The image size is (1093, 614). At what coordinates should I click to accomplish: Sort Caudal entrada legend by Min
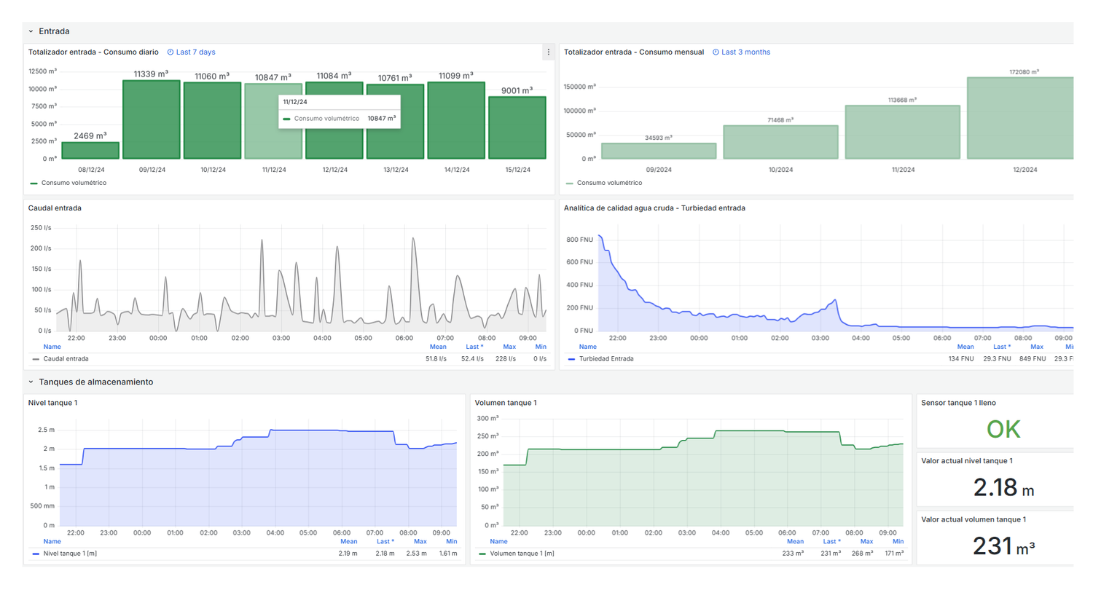click(x=541, y=347)
